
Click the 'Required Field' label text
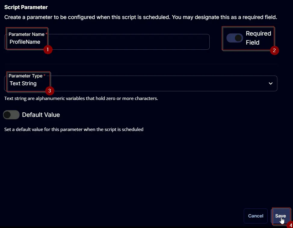[x=258, y=38]
